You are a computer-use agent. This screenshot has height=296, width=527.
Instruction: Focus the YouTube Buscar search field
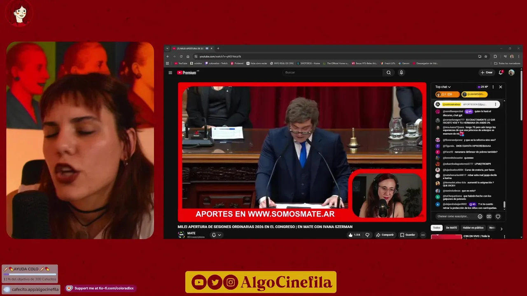click(333, 73)
